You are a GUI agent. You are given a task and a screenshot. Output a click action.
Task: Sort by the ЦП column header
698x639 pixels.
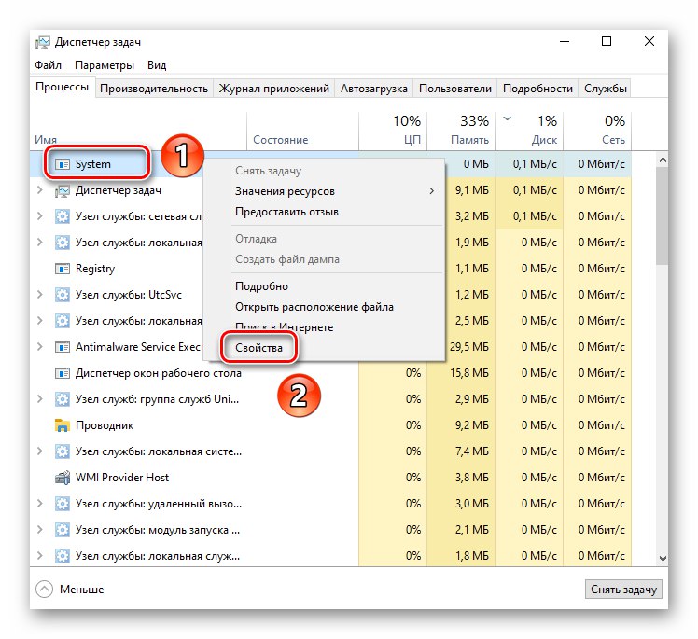(x=393, y=131)
